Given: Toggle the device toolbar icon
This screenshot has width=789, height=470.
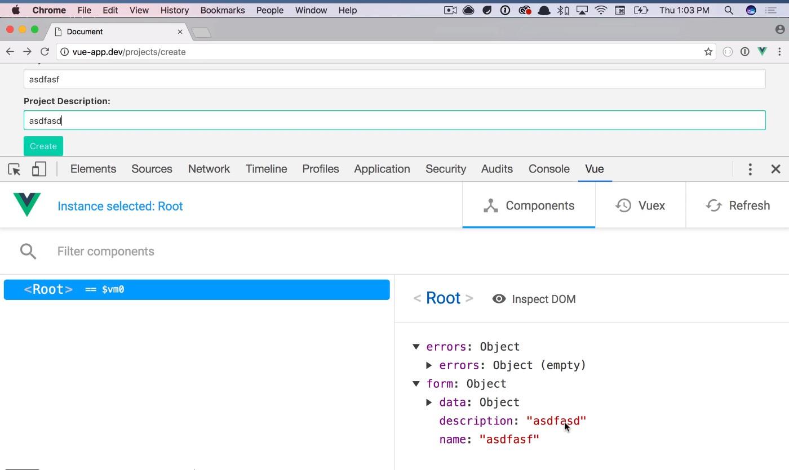Looking at the screenshot, I should tap(39, 169).
